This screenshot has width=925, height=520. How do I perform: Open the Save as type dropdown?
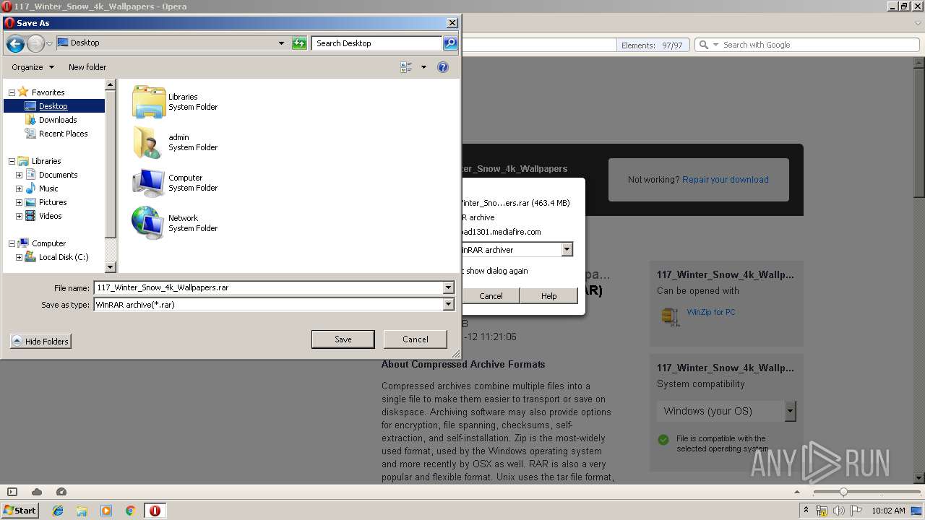click(x=448, y=305)
